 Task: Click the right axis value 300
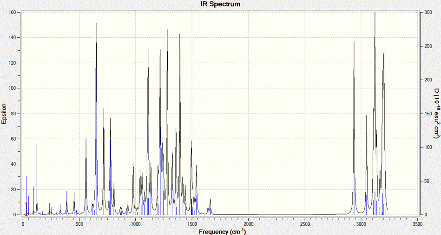(x=428, y=13)
